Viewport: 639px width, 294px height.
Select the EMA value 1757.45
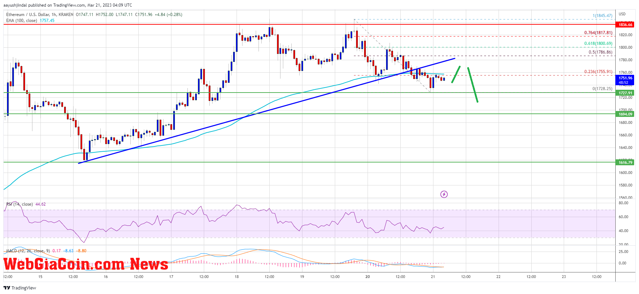[47, 21]
